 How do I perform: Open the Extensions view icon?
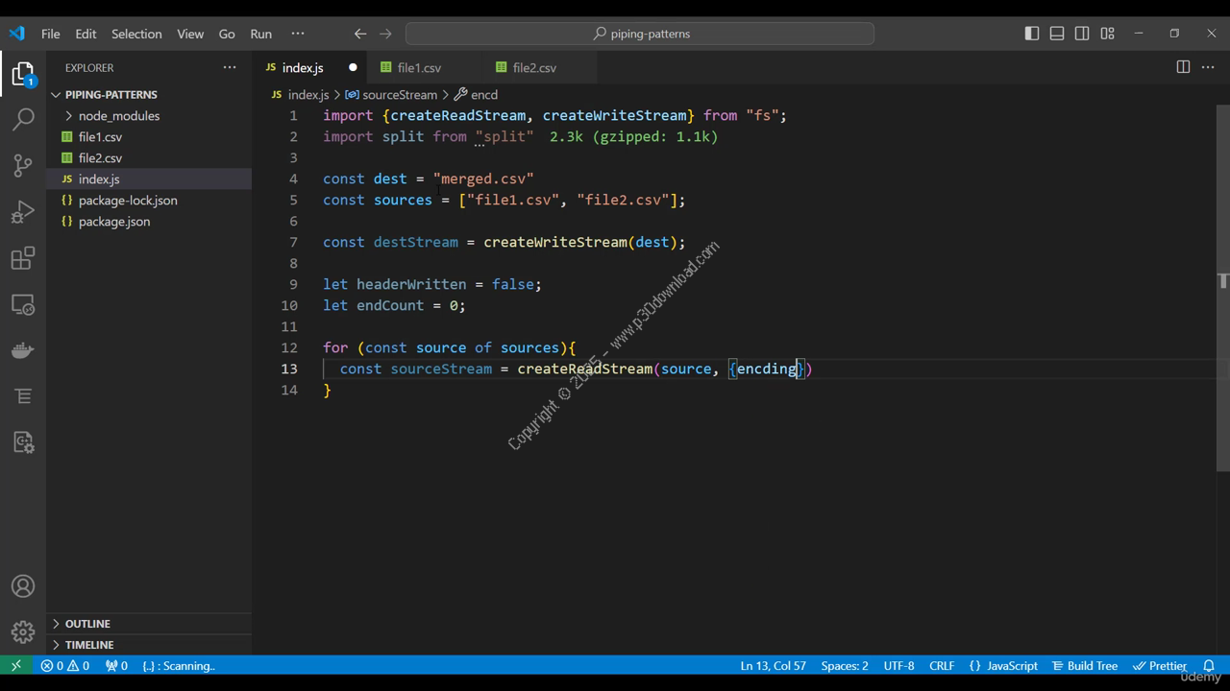[x=23, y=258]
